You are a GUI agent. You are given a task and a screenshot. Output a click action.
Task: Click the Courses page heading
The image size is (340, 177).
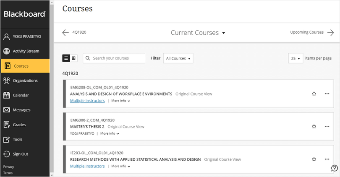pos(77,9)
